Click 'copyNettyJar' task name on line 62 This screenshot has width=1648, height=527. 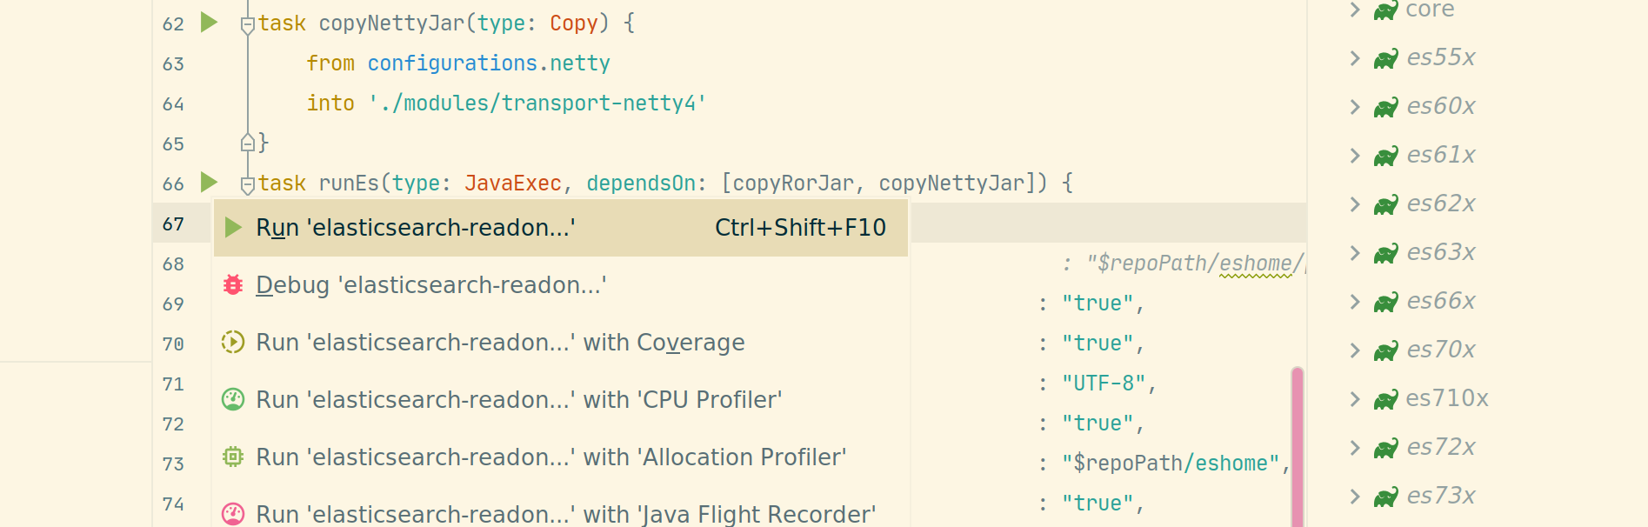391,23
